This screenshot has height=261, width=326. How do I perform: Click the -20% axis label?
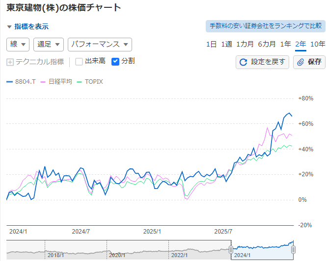point(305,225)
